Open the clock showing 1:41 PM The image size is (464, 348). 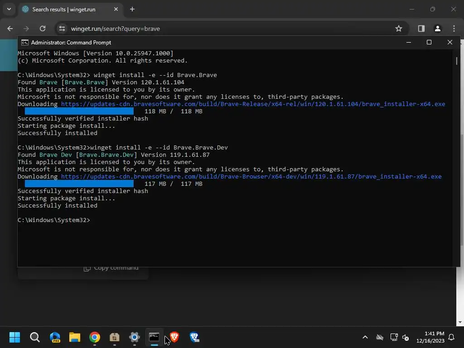430,337
